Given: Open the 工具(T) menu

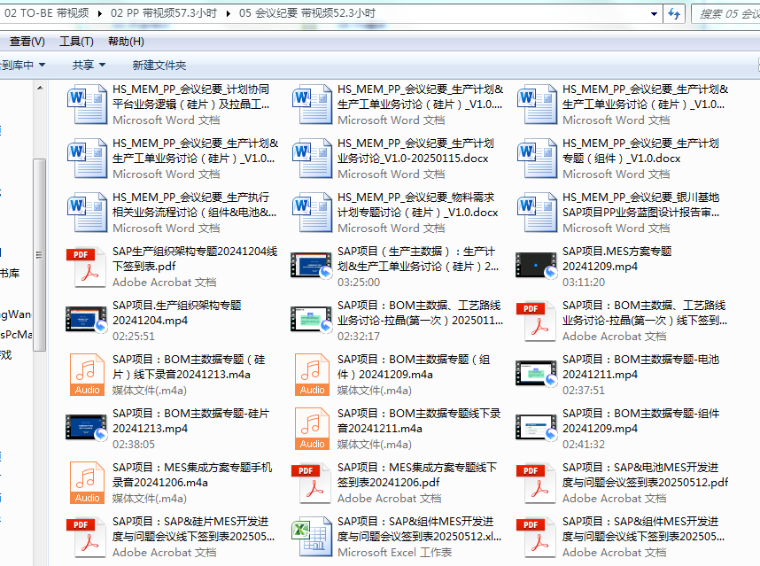Looking at the screenshot, I should pyautogui.click(x=76, y=42).
